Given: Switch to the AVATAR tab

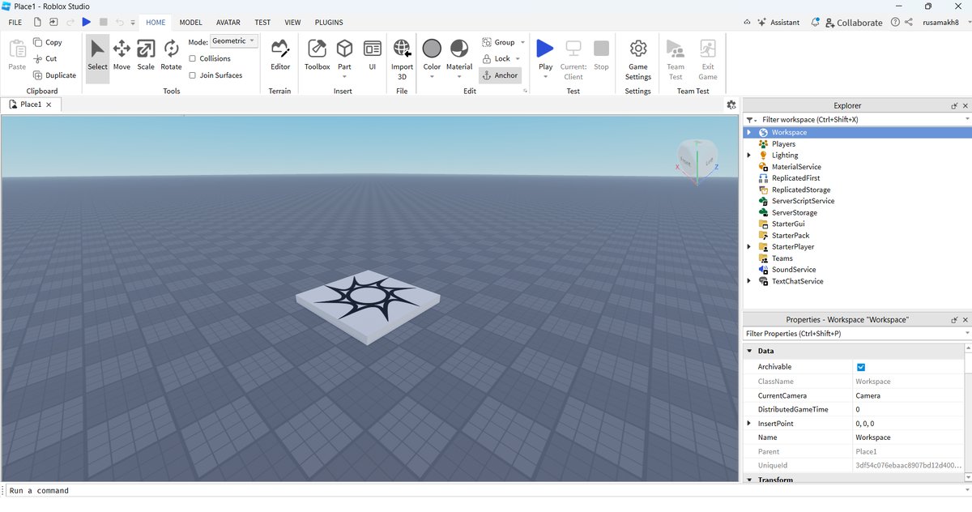Looking at the screenshot, I should pos(228,23).
